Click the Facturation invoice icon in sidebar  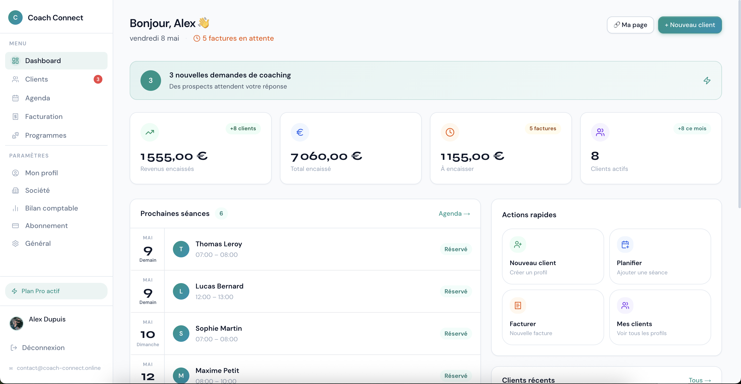click(x=15, y=117)
